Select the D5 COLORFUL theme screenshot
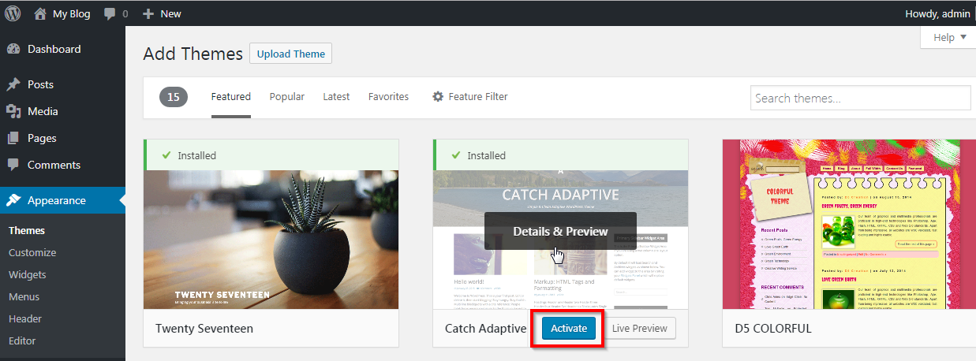The image size is (976, 361). click(x=849, y=225)
